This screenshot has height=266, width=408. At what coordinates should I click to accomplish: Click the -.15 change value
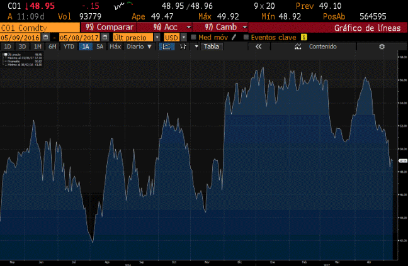[x=90, y=6]
